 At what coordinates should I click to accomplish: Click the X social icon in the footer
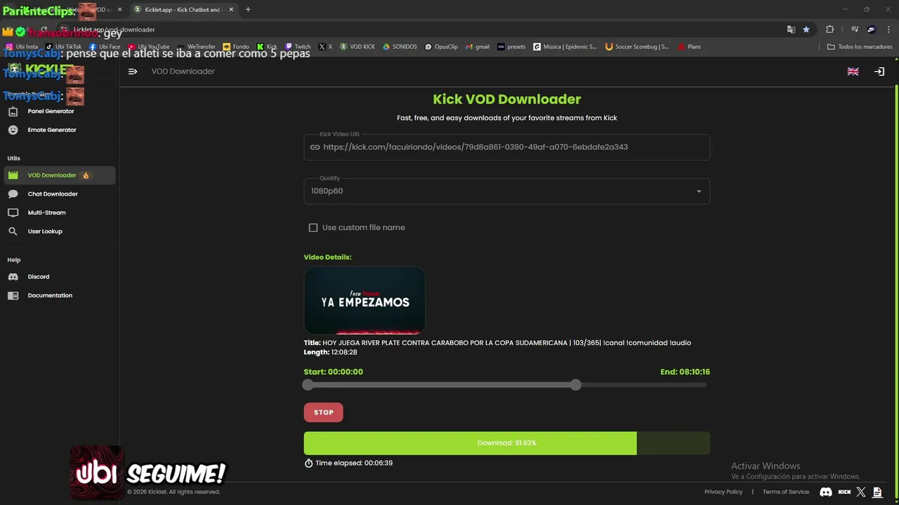point(861,492)
